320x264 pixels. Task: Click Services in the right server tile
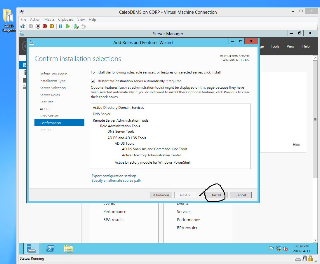[x=184, y=211]
